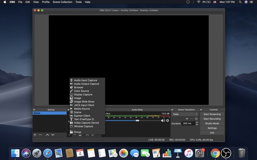
Task: Move scene down in Scenes list
Action: click(x=53, y=135)
